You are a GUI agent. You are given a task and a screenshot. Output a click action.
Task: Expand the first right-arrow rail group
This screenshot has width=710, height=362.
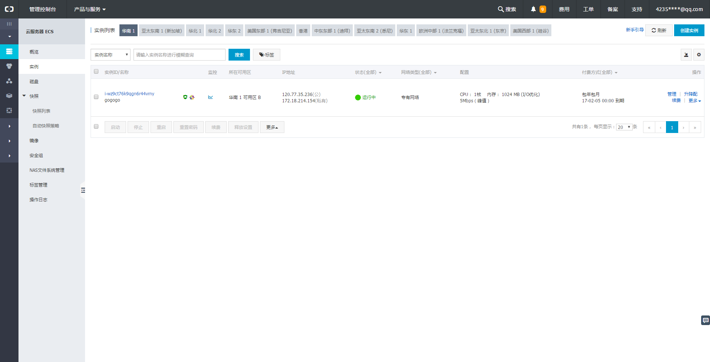(9, 126)
